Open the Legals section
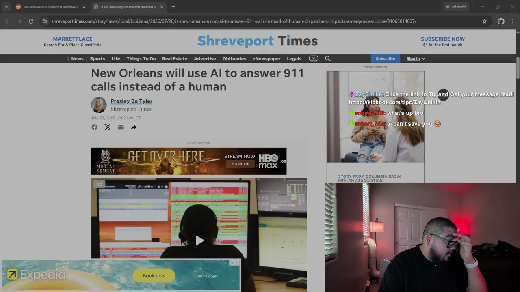 (x=294, y=59)
